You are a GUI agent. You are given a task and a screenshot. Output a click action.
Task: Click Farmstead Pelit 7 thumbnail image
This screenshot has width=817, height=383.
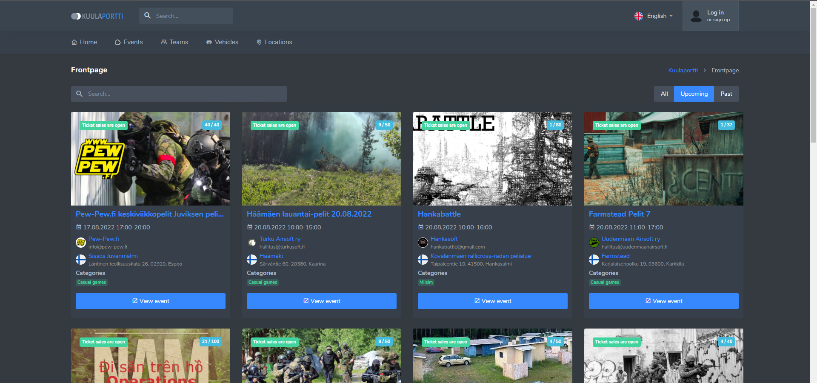[x=664, y=159]
